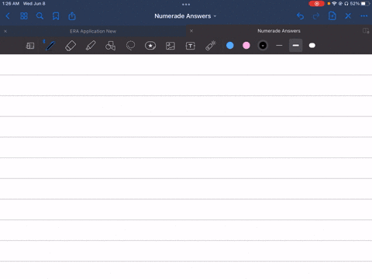The height and width of the screenshot is (279, 372).
Task: Switch to the ERA Application New tab
Action: (93, 31)
